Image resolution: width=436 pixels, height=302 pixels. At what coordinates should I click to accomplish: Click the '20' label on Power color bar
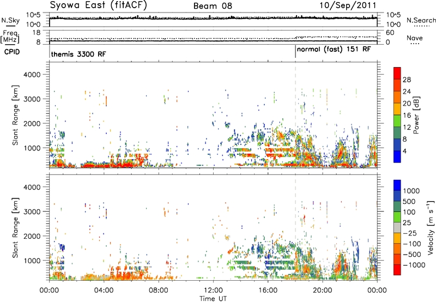pyautogui.click(x=407, y=104)
